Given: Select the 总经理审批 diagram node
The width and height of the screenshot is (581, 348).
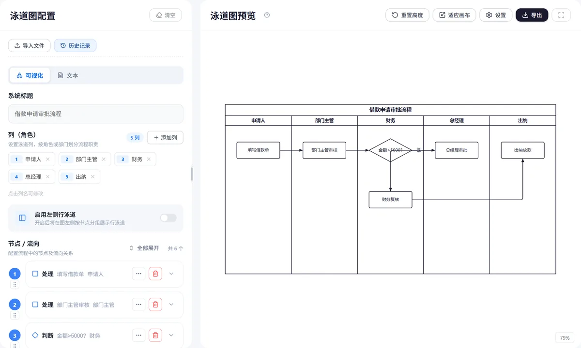Looking at the screenshot, I should click(x=457, y=150).
